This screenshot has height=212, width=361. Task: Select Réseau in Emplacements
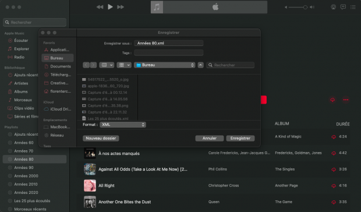[58, 135]
